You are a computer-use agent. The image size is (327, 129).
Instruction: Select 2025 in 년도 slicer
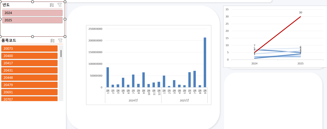point(32,20)
